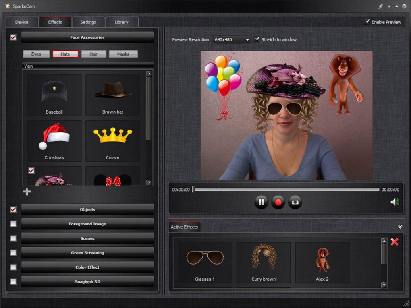This screenshot has width=411, height=308.
Task: Mute the audio via speaker icon
Action: (395, 202)
